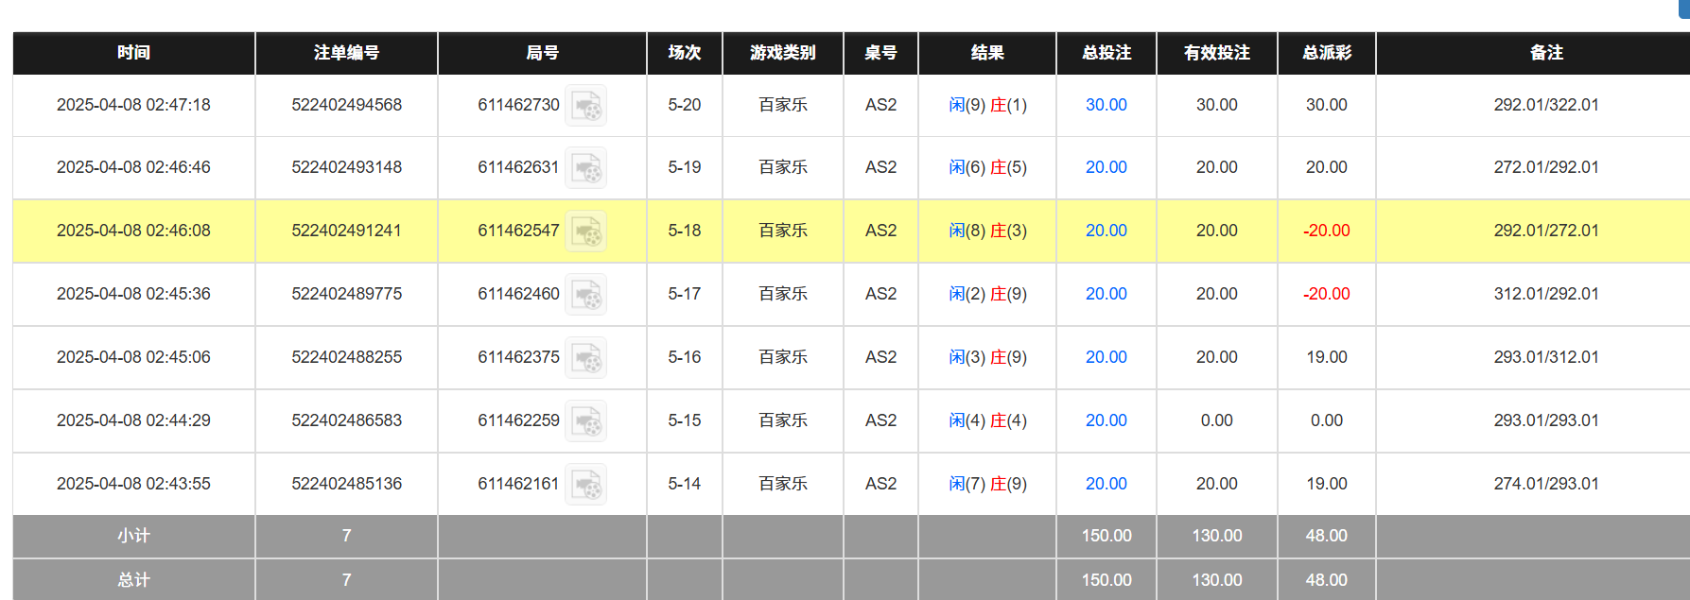The width and height of the screenshot is (1690, 600).
Task: Click timestamp 2025-04-08 02:44:29
Action: pos(133,420)
